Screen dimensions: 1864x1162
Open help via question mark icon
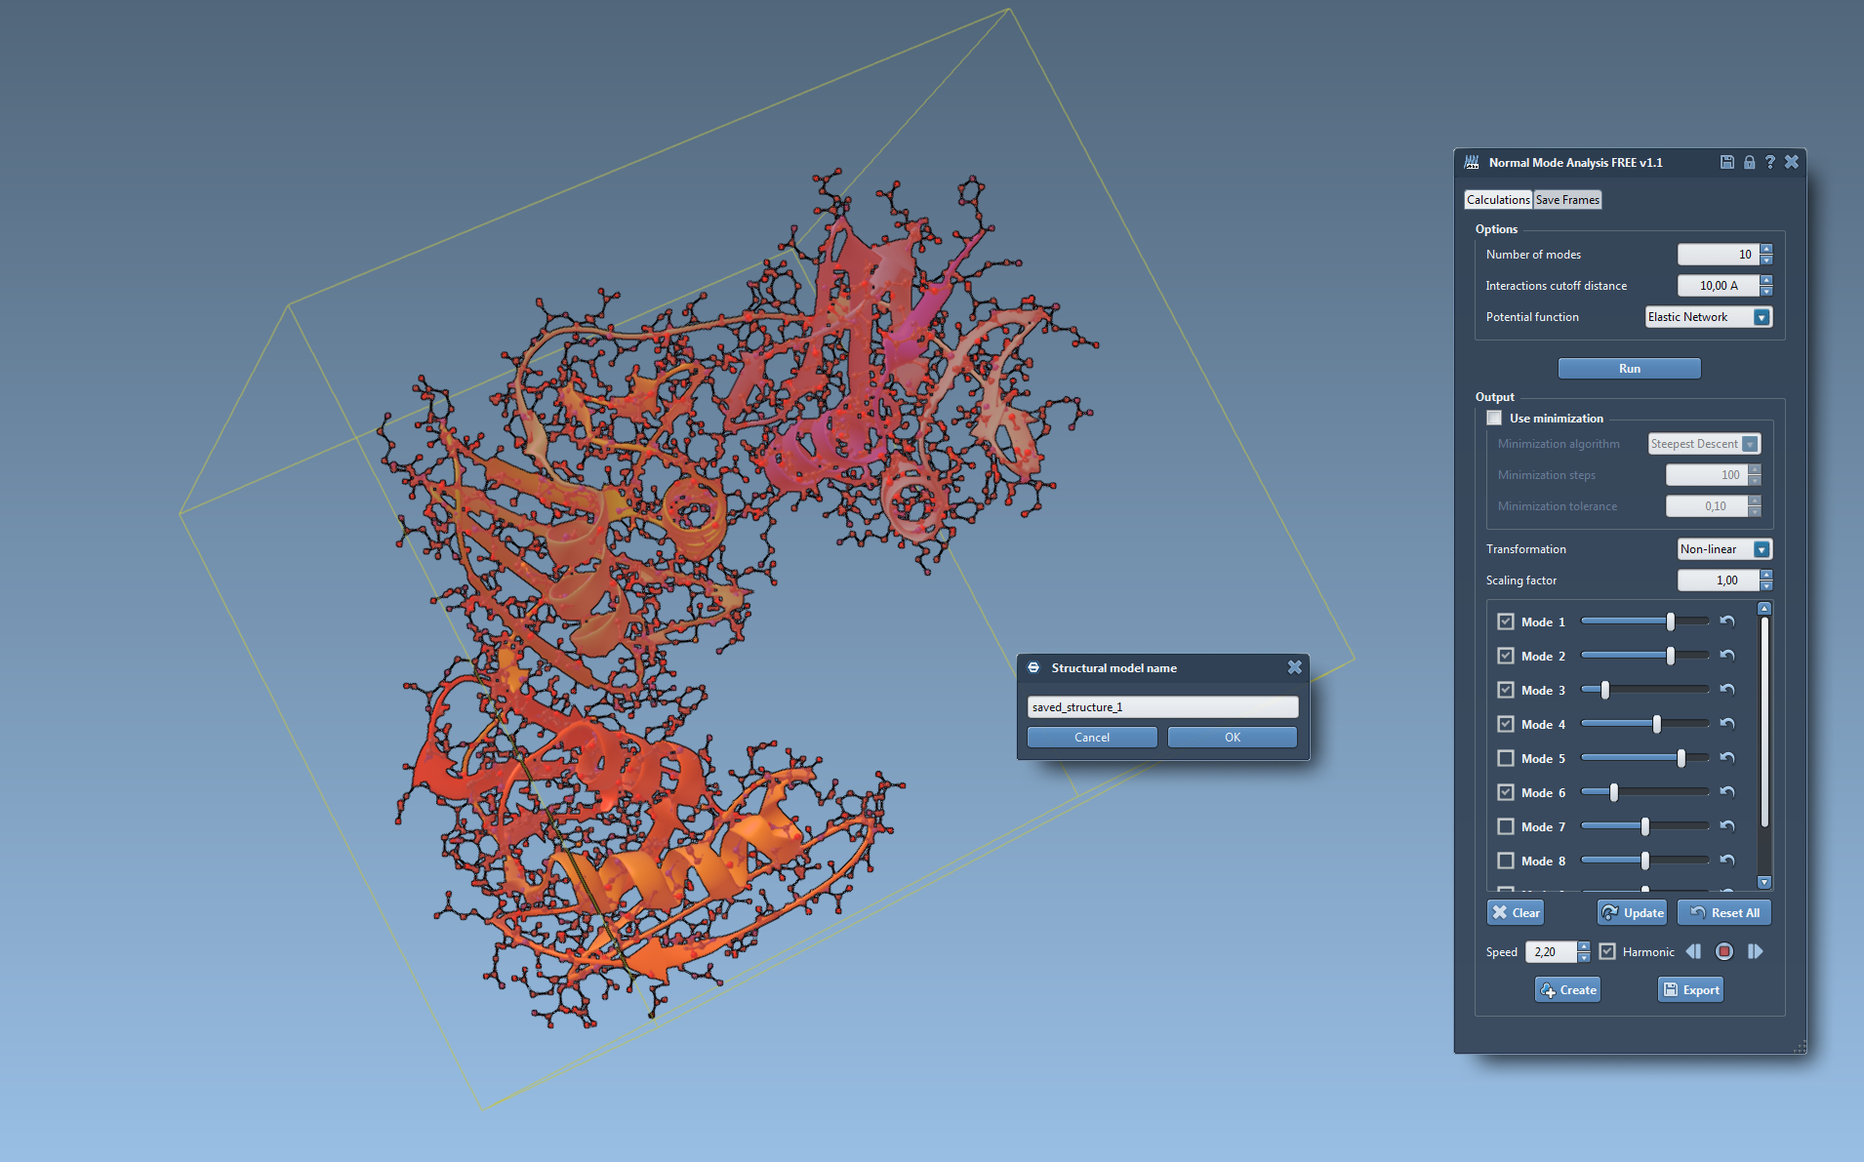click(x=1769, y=162)
